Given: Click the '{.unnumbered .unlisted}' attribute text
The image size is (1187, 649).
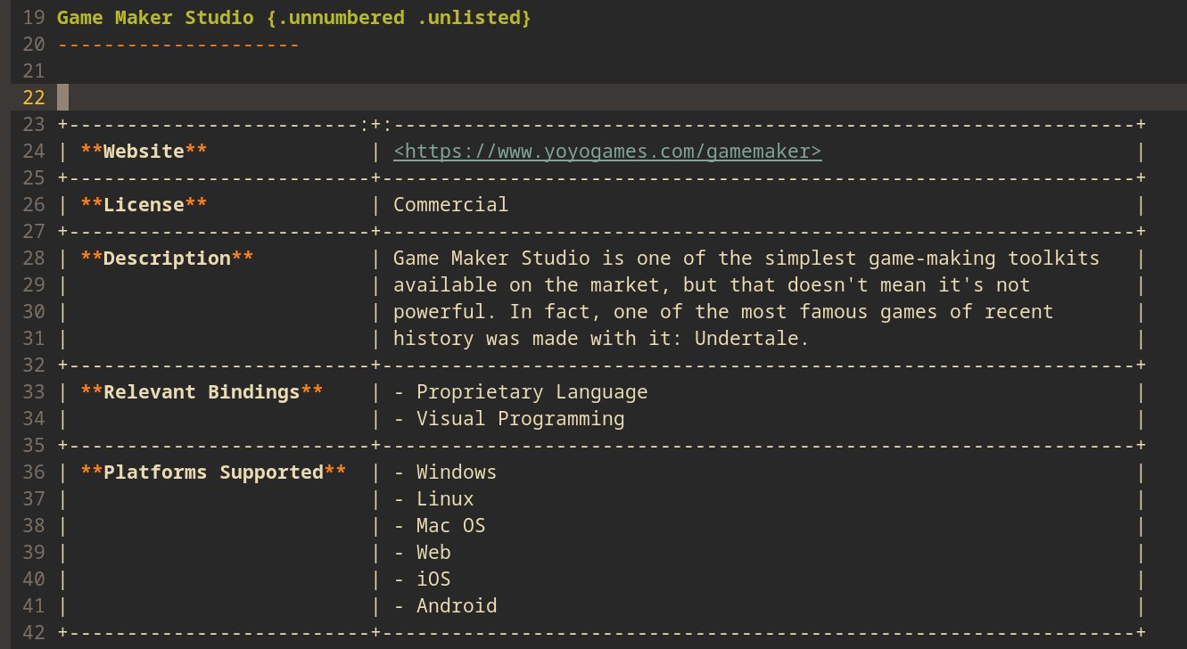Looking at the screenshot, I should pyautogui.click(x=399, y=18).
